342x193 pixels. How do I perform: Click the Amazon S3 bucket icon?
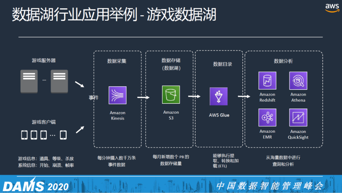171,95
